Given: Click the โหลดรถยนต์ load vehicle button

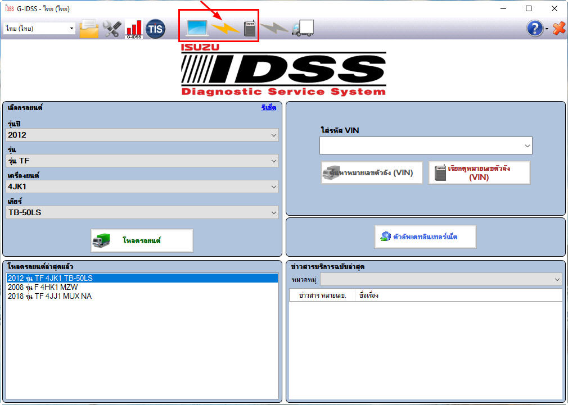Looking at the screenshot, I should [x=142, y=240].
